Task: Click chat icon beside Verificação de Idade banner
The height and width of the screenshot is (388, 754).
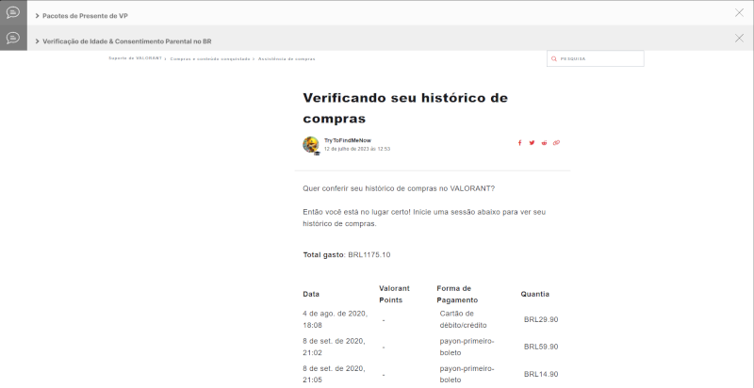Action: [13, 38]
